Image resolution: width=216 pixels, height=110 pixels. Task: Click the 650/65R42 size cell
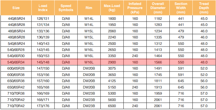[x=16, y=87]
